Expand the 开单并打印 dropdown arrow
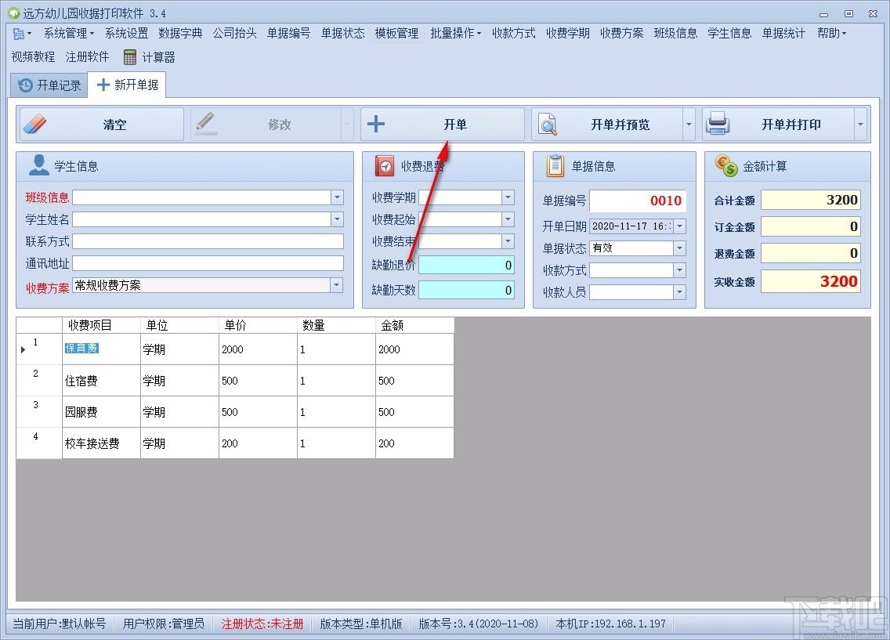Viewport: 890px width, 640px height. click(860, 125)
